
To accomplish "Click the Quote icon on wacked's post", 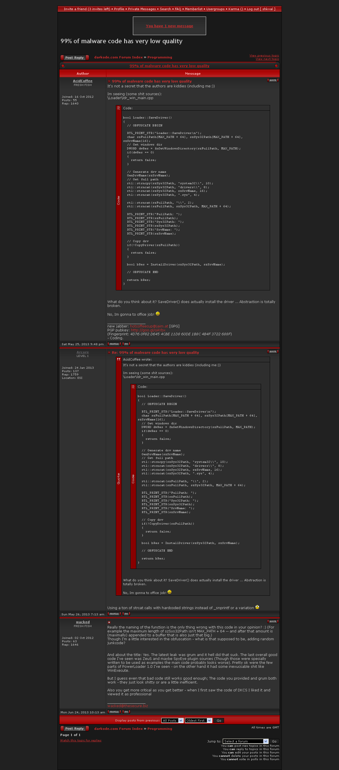I will tap(273, 621).
